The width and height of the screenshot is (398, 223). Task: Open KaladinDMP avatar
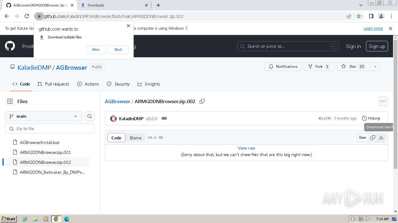[113, 119]
